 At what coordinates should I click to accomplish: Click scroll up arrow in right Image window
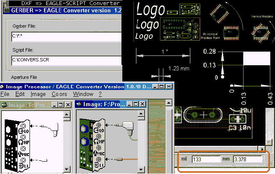pos(141,114)
